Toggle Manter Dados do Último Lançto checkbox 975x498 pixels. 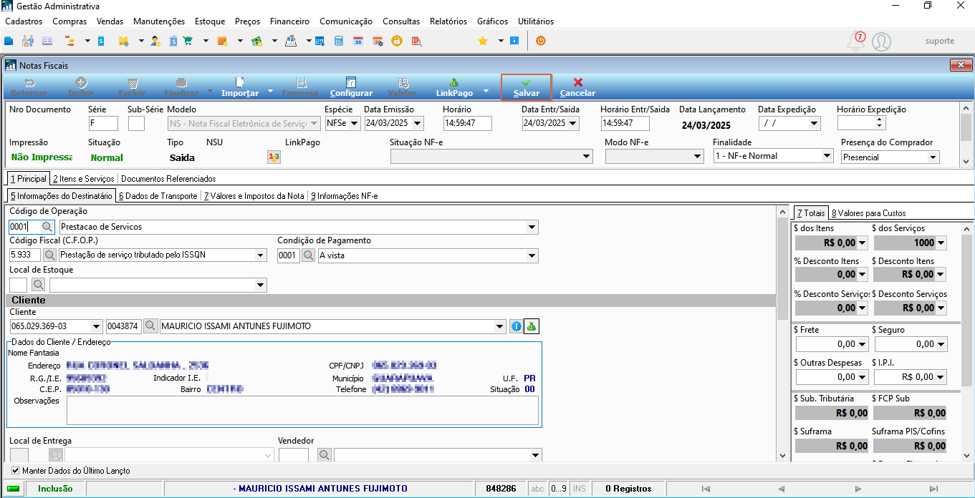(x=16, y=471)
